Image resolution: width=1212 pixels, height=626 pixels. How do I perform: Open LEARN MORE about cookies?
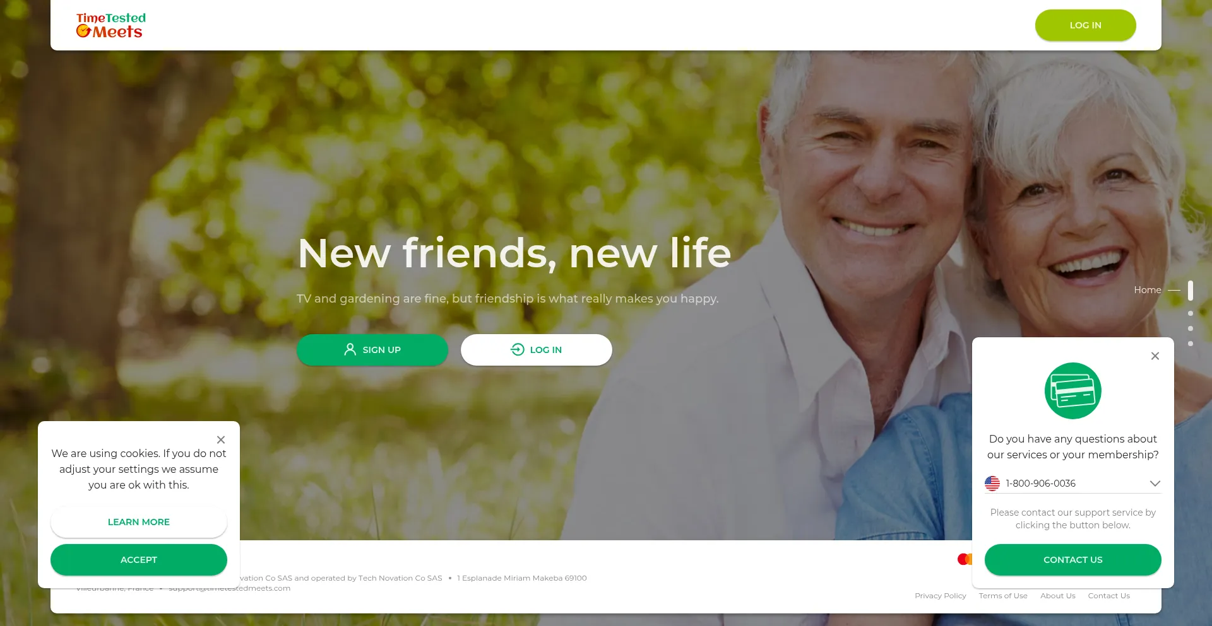pos(139,522)
